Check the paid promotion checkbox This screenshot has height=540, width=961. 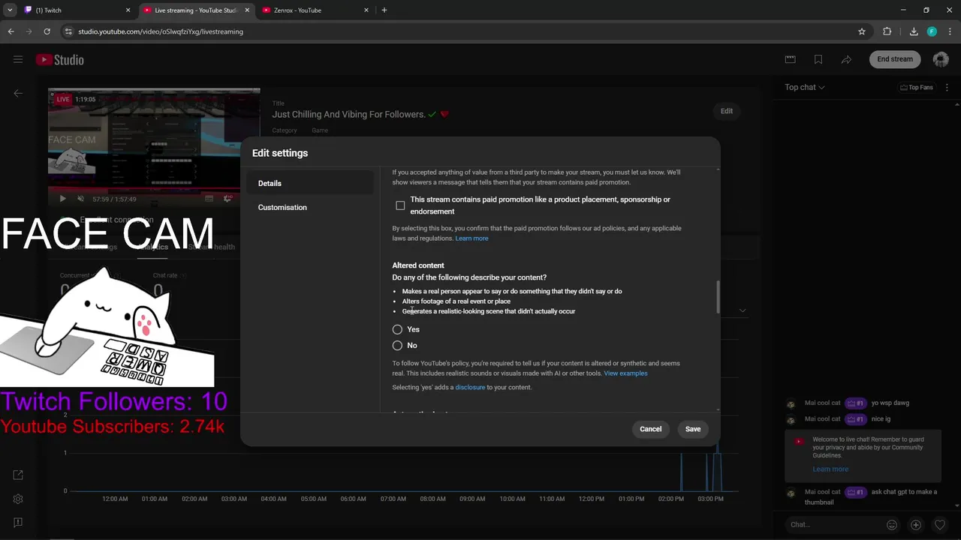pos(400,205)
